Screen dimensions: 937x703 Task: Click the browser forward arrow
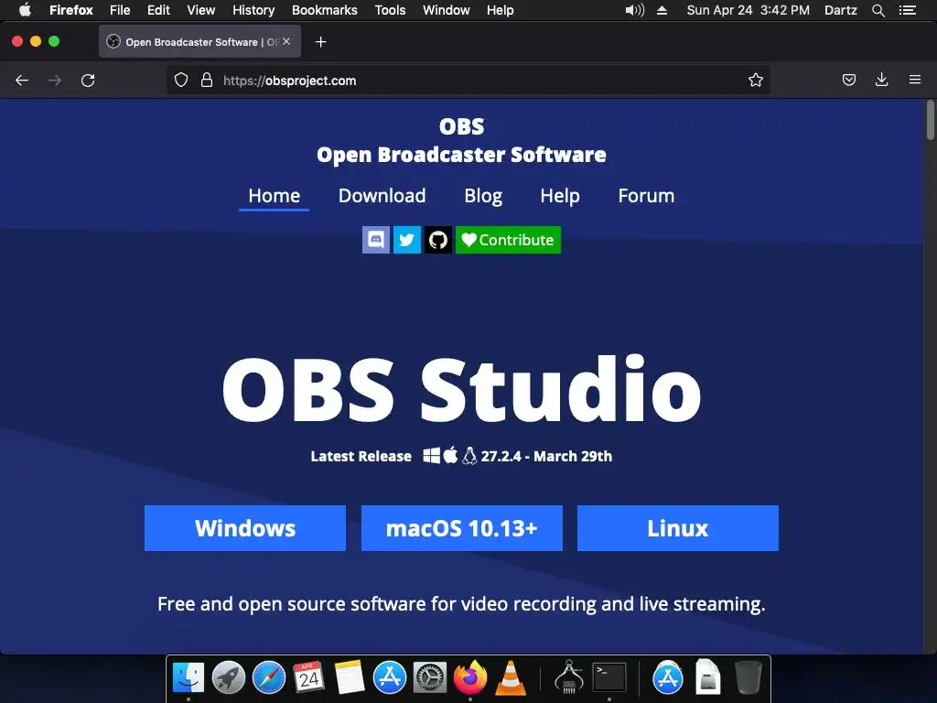(55, 81)
